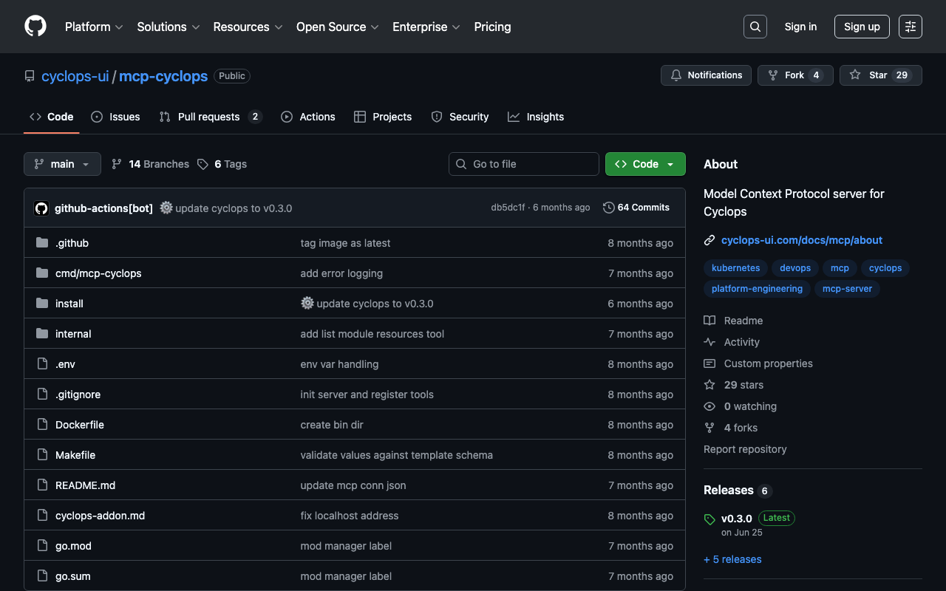Click the GitHub logo icon
Viewport: 946px width, 591px height.
click(35, 27)
